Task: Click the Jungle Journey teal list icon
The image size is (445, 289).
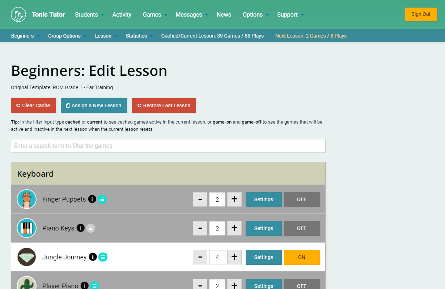Action: pyautogui.click(x=103, y=257)
